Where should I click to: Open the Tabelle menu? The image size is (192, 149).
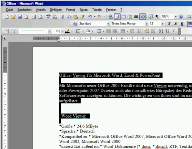(97, 10)
